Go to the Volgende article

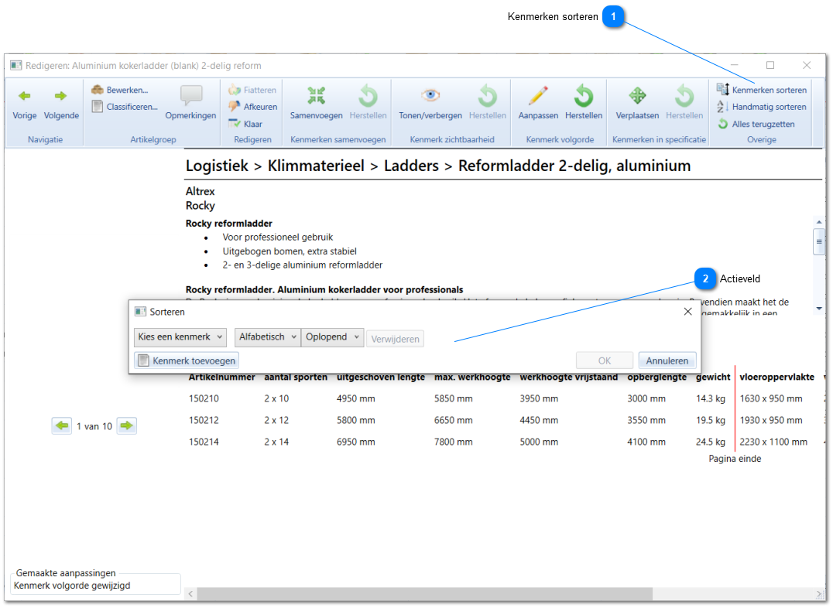[61, 104]
